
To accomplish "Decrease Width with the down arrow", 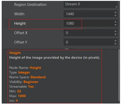I will click(115, 16).
